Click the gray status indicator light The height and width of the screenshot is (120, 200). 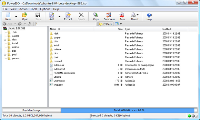point(193,116)
